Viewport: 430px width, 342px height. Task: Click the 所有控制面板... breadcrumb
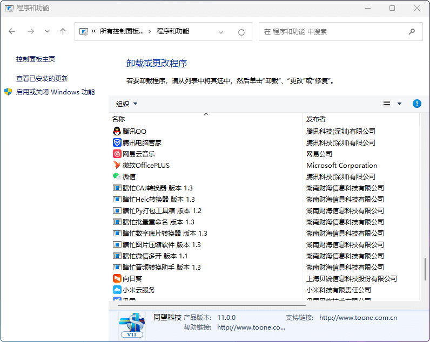point(122,31)
